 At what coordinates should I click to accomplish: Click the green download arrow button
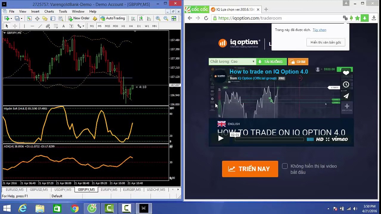(x=364, y=18)
